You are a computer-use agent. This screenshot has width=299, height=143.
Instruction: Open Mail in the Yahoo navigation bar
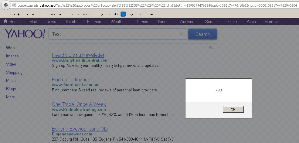coord(33,22)
